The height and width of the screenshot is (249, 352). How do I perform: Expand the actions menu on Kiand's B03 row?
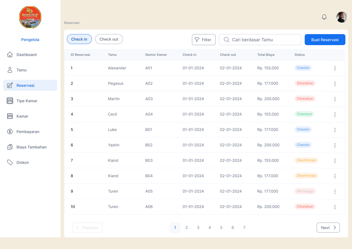(335, 161)
